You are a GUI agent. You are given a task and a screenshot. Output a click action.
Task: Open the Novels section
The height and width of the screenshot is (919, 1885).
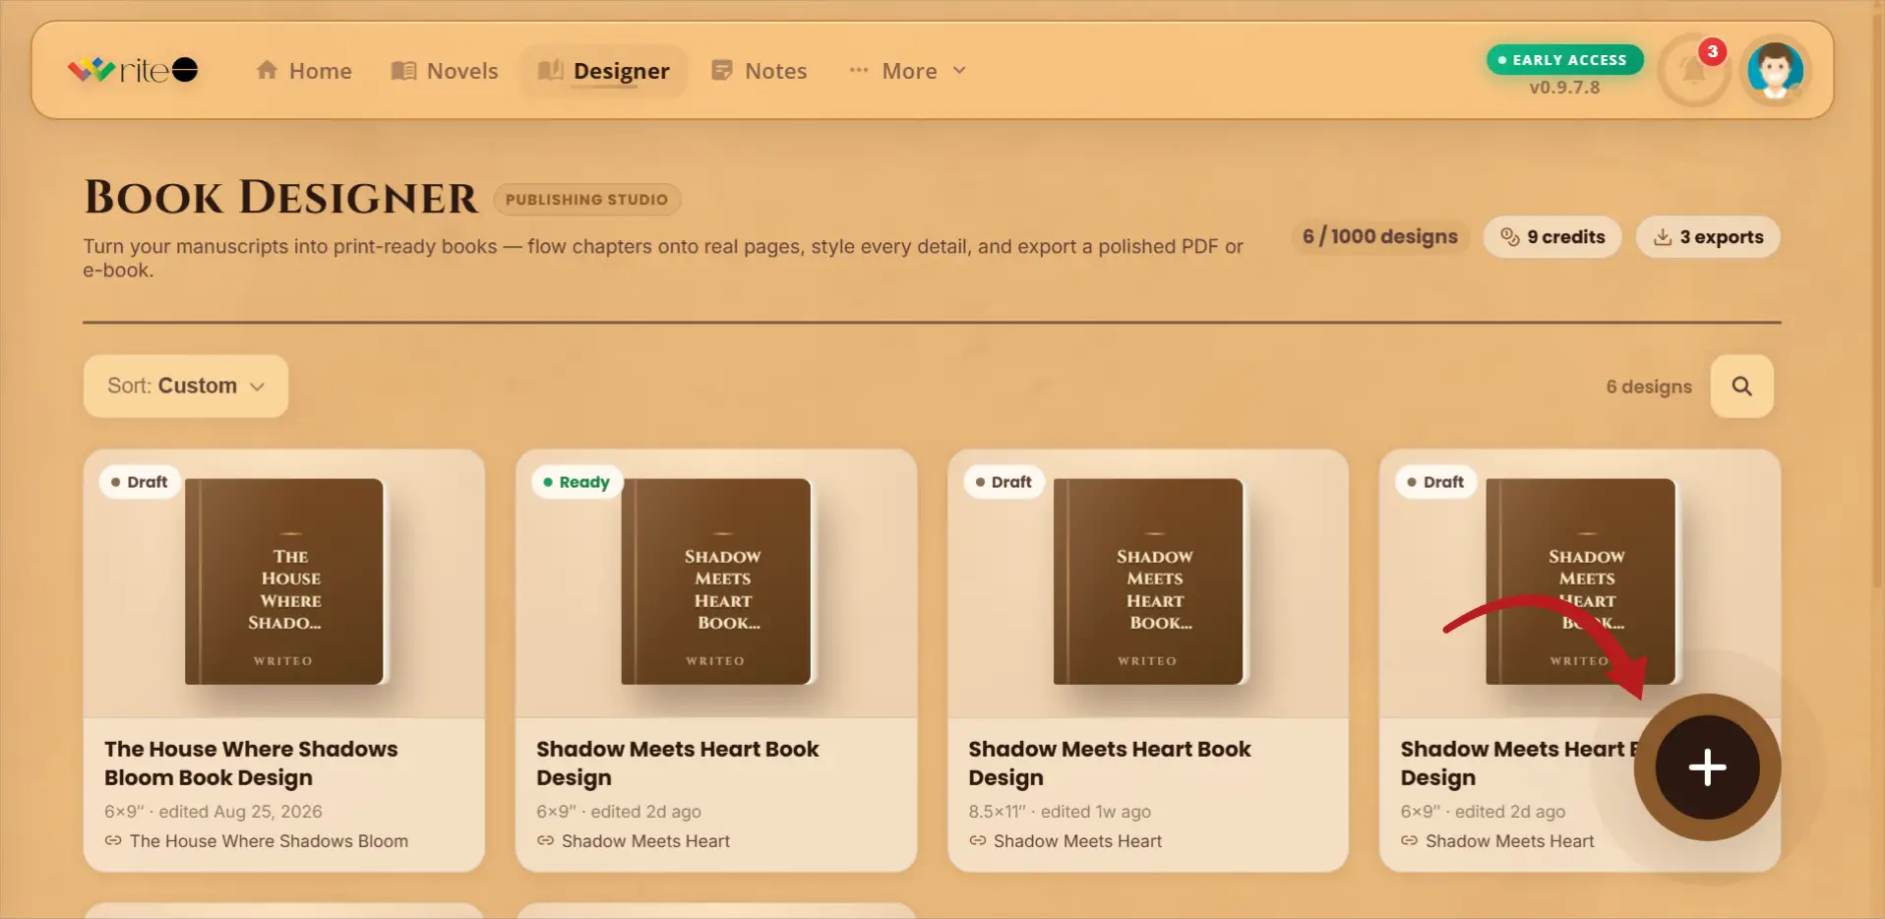coord(445,71)
